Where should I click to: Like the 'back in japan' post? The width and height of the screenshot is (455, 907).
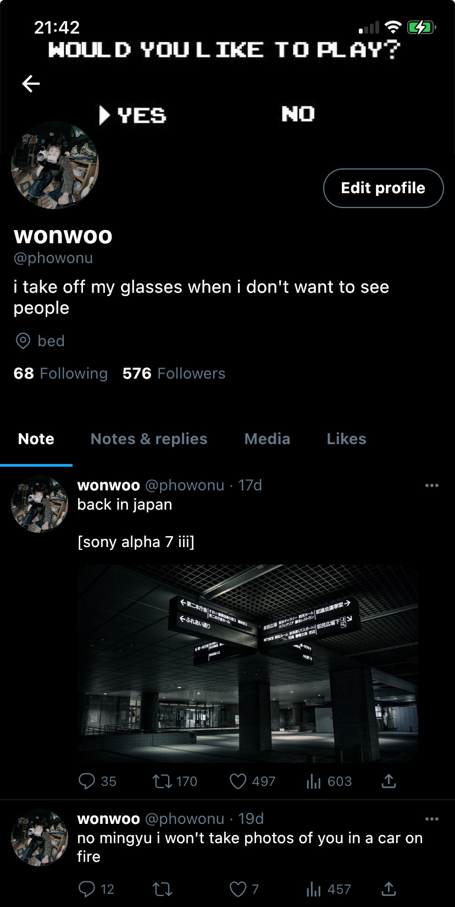237,781
